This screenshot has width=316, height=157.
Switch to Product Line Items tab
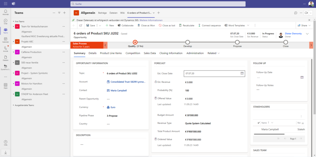(x=111, y=53)
